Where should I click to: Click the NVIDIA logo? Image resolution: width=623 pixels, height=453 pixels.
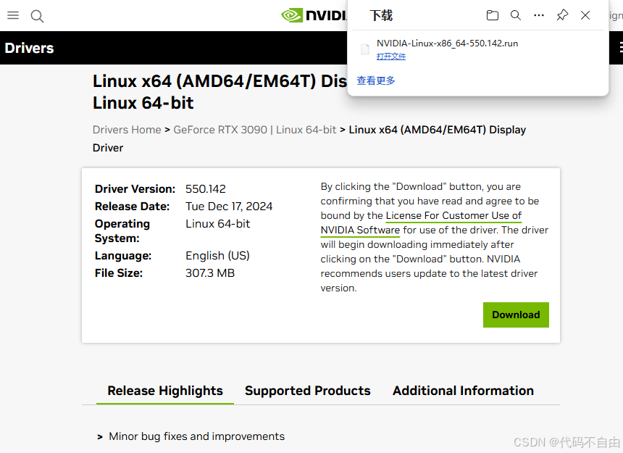coord(314,15)
